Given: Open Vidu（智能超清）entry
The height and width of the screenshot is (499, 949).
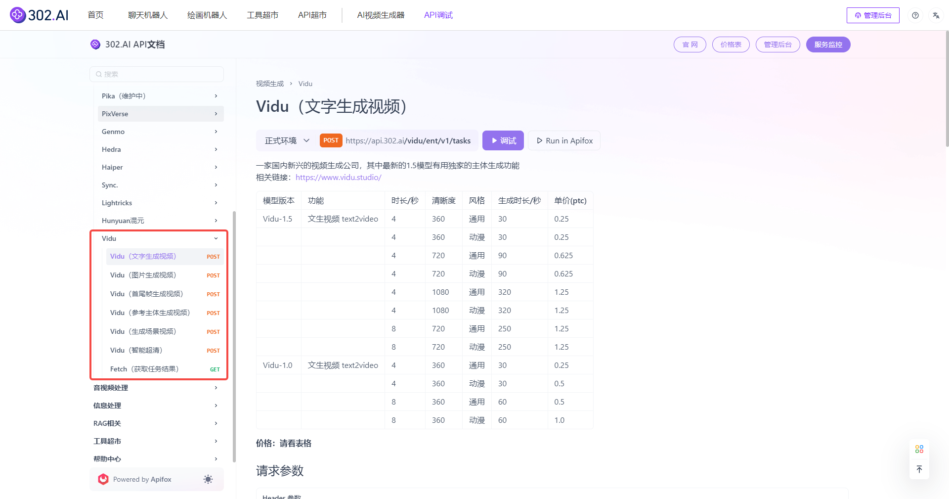Looking at the screenshot, I should (165, 350).
